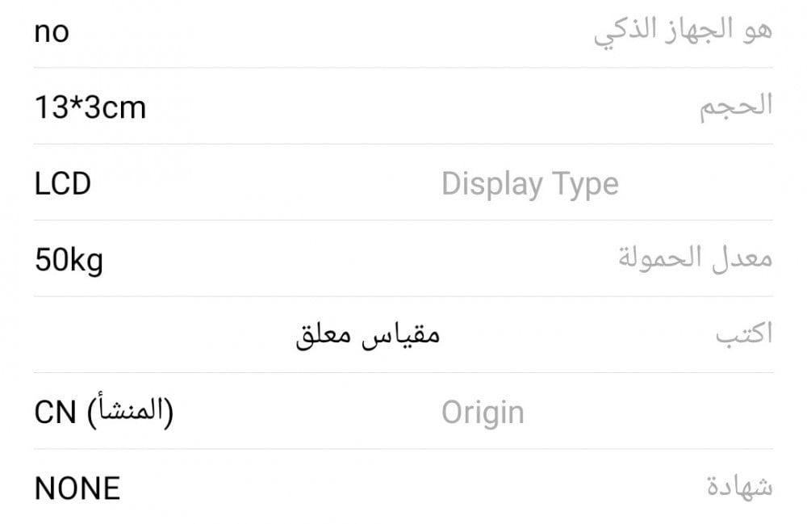Viewport: 807px width, 524px height.
Task: Click the Origin label
Action: [483, 413]
